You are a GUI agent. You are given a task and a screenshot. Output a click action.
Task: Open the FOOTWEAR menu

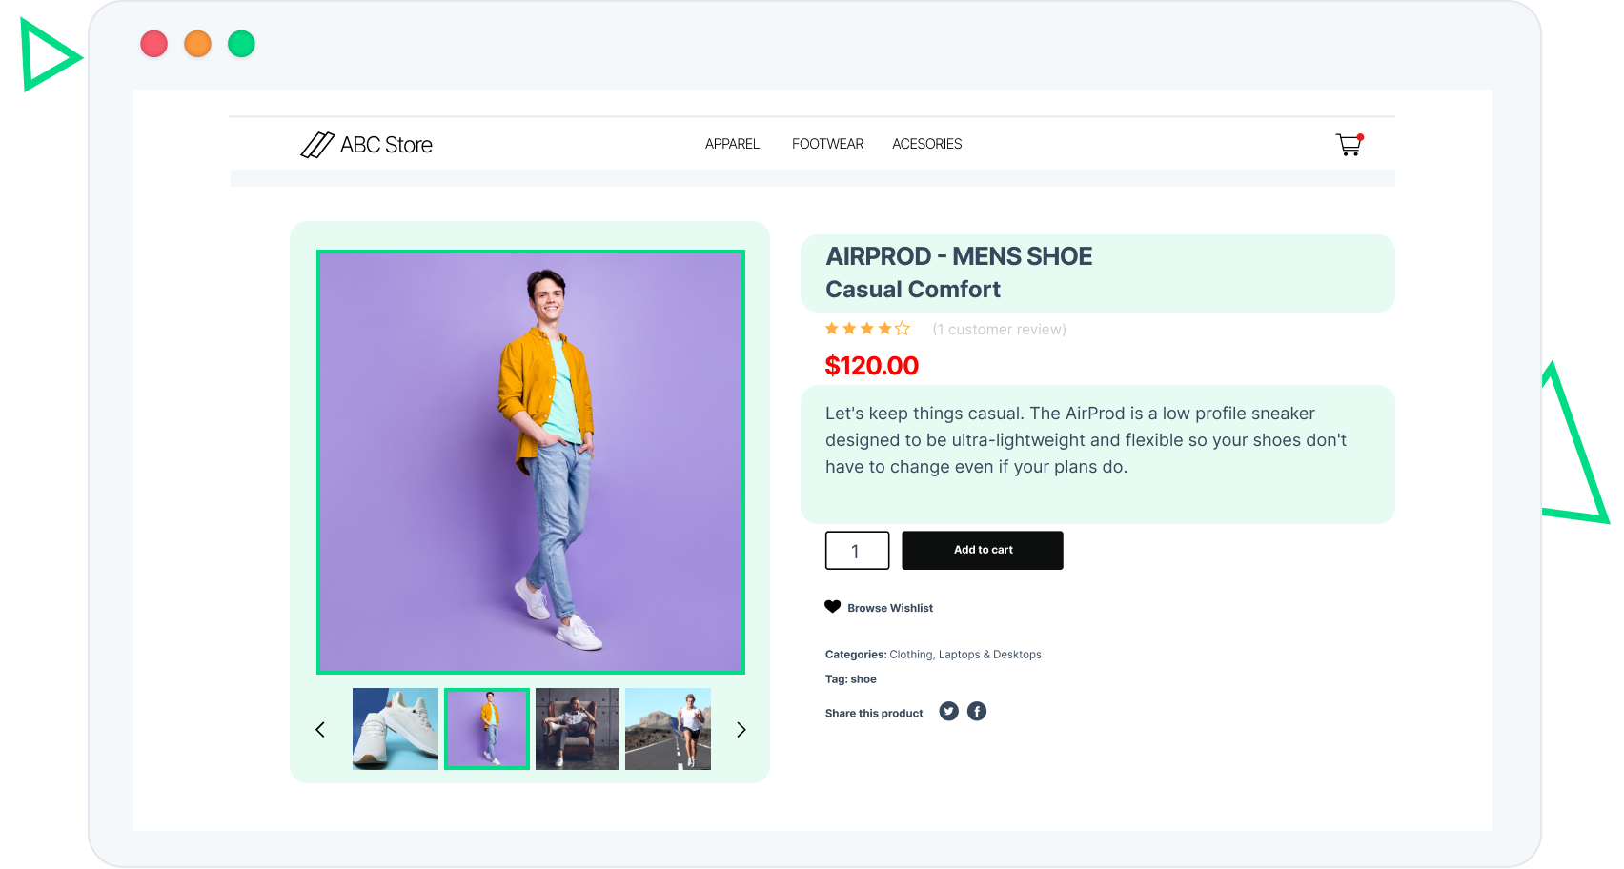click(x=827, y=144)
